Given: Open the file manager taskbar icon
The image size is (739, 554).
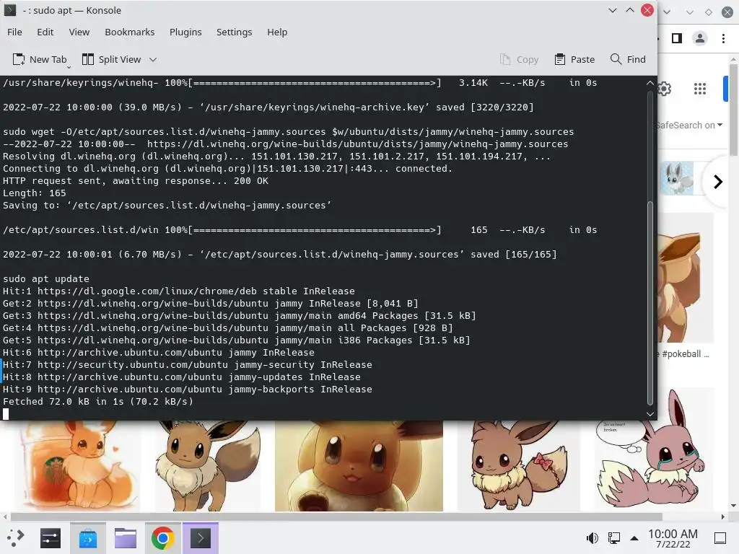Looking at the screenshot, I should (126, 537).
